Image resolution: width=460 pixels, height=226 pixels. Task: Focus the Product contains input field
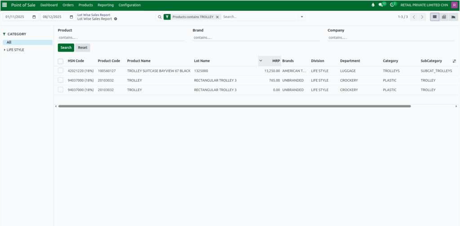click(121, 38)
